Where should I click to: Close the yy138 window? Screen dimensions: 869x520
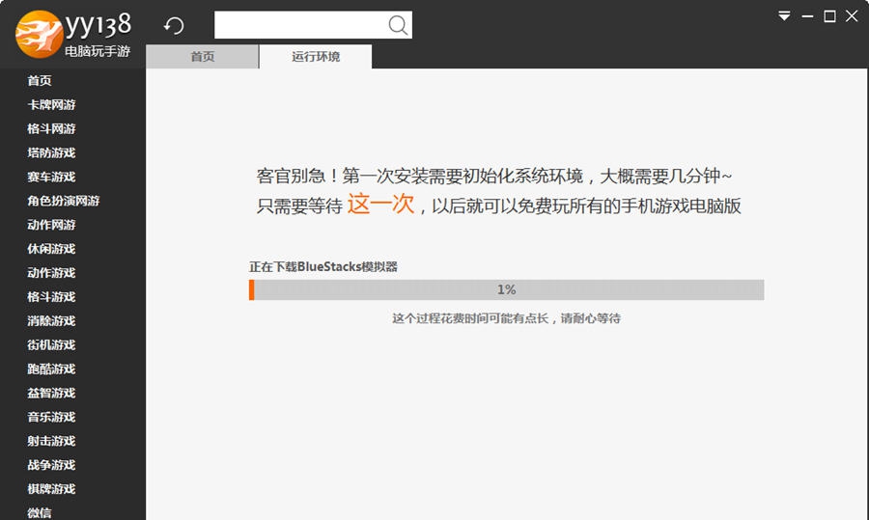pos(852,16)
